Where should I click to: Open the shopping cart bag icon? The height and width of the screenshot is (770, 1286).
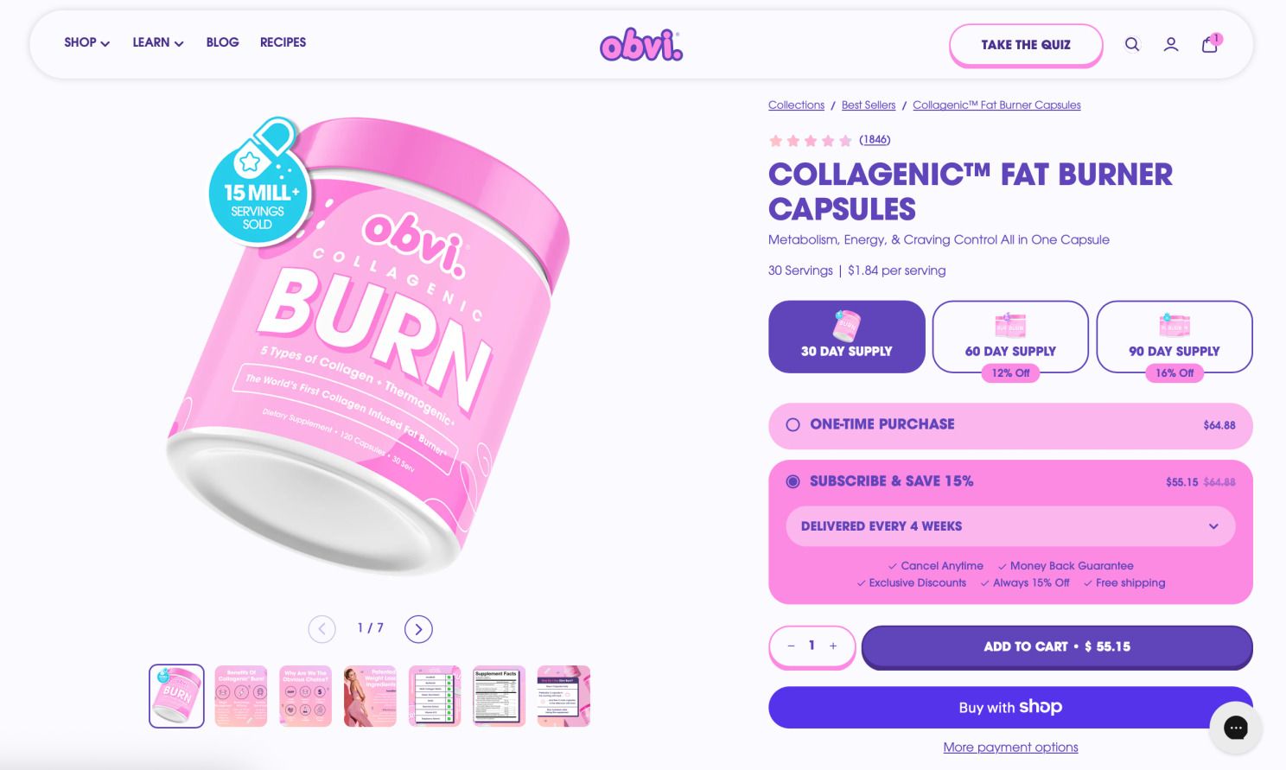pyautogui.click(x=1210, y=44)
